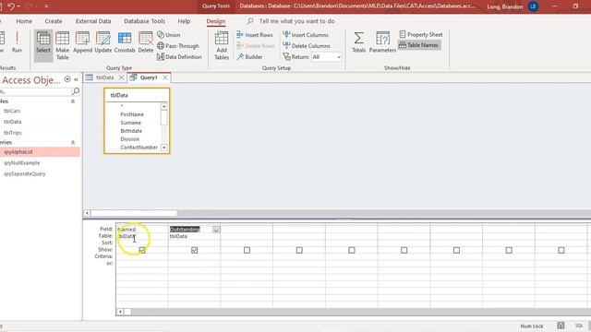This screenshot has height=332, width=591.
Task: Select the Pass-Through query option
Action: point(178,46)
